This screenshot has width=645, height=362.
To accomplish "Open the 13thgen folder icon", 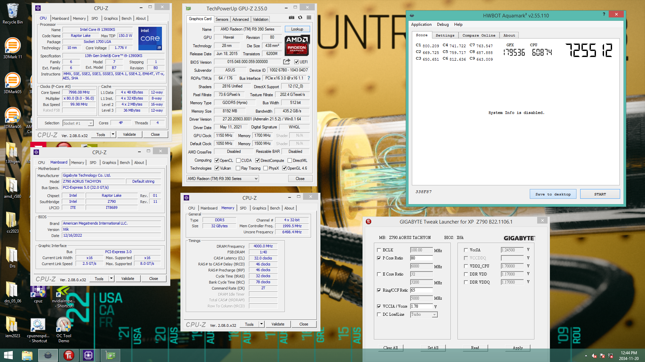I will pos(12,153).
